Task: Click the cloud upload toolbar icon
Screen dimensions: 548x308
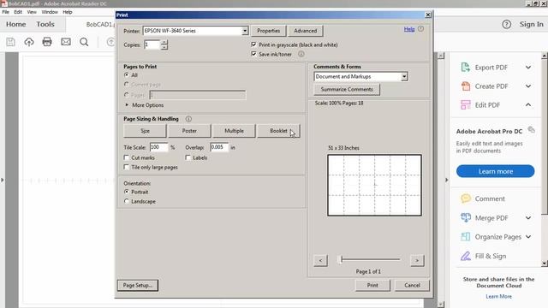Action: coord(29,42)
